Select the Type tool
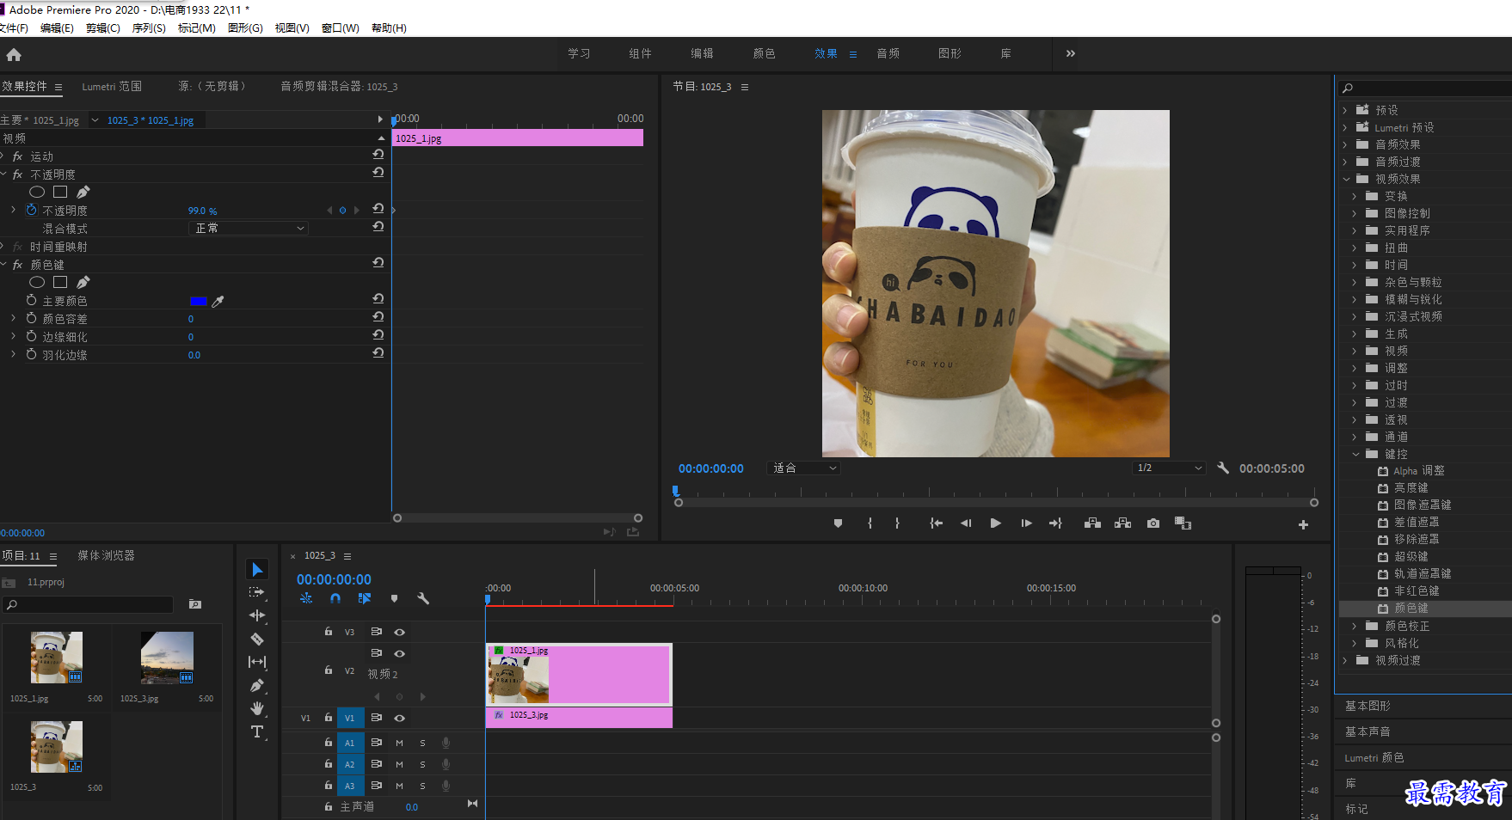Viewport: 1512px width, 820px height. (x=257, y=731)
